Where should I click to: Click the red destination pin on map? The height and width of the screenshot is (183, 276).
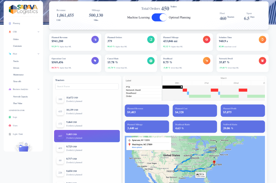point(214,162)
